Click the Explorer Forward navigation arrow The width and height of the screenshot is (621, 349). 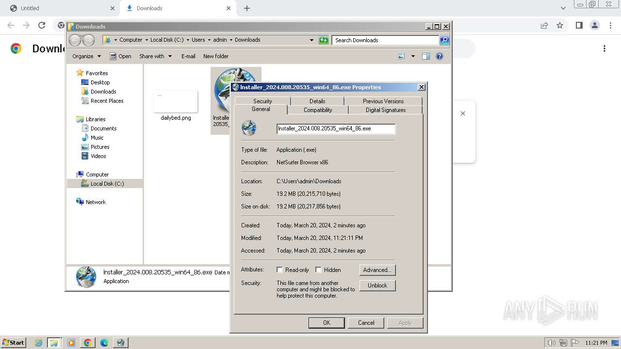tap(88, 40)
